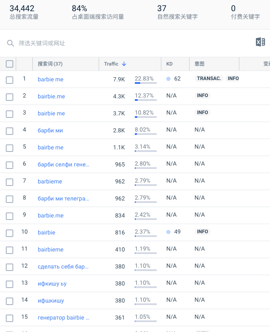The image size is (270, 332).
Task: Tick checkbox next to bairbie row 10
Action: pos(10,232)
